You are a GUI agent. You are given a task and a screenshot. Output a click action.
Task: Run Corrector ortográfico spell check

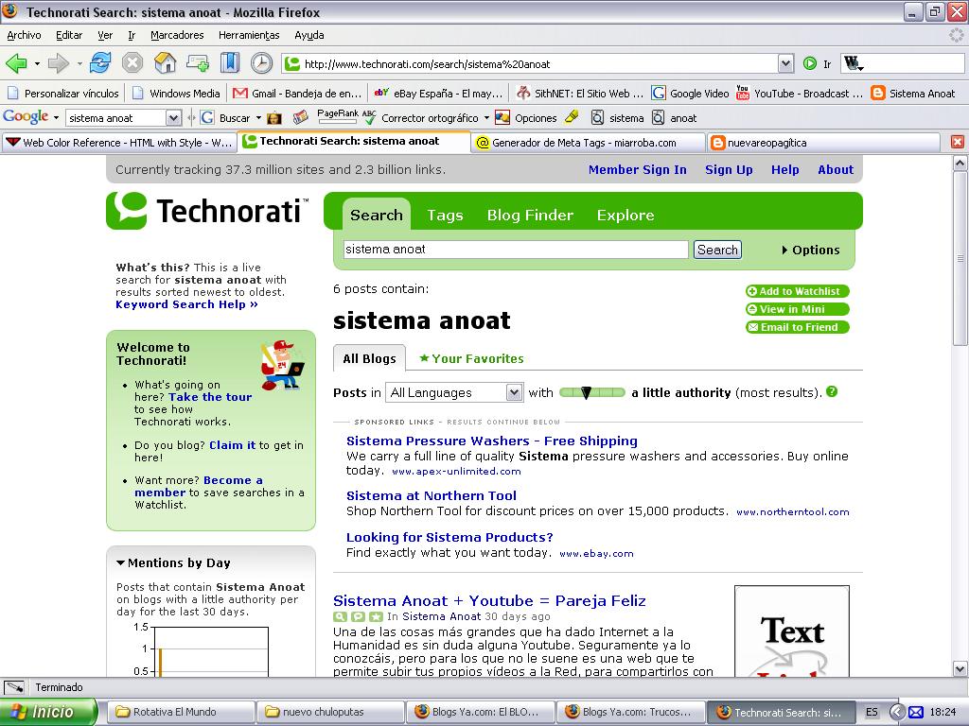pyautogui.click(x=423, y=118)
